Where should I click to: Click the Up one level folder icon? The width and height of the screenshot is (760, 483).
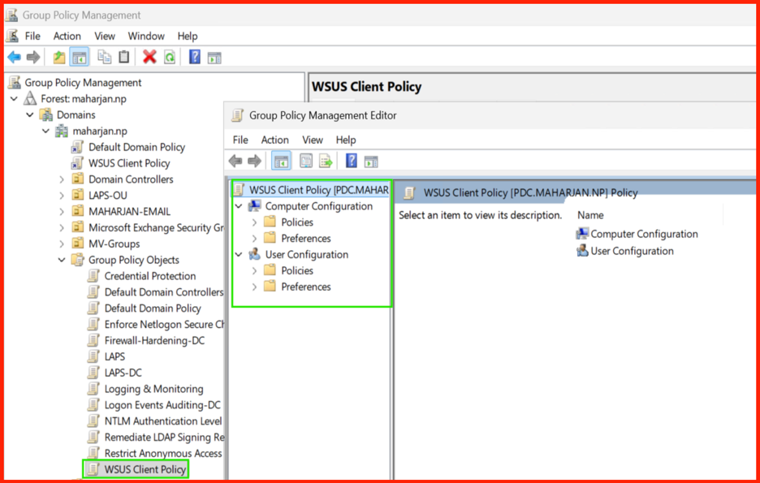pyautogui.click(x=59, y=57)
